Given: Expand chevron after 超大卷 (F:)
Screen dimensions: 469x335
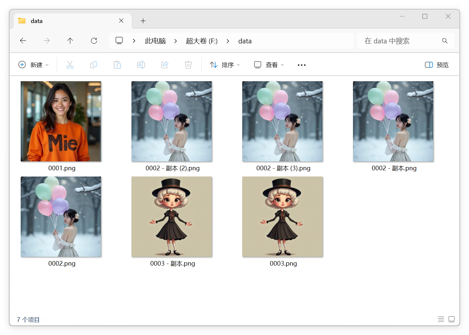Looking at the screenshot, I should pyautogui.click(x=228, y=41).
